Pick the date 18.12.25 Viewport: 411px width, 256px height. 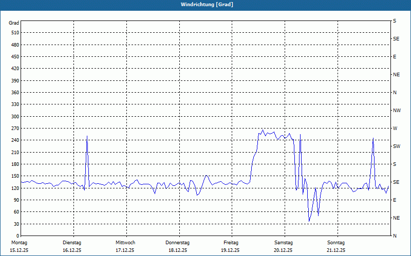click(x=178, y=250)
